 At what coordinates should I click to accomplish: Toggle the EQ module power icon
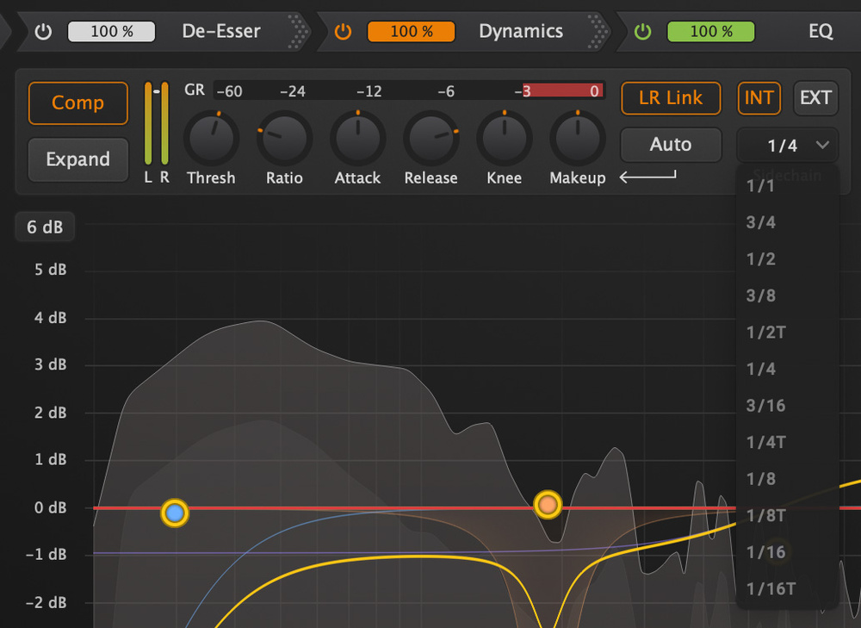[x=643, y=31]
